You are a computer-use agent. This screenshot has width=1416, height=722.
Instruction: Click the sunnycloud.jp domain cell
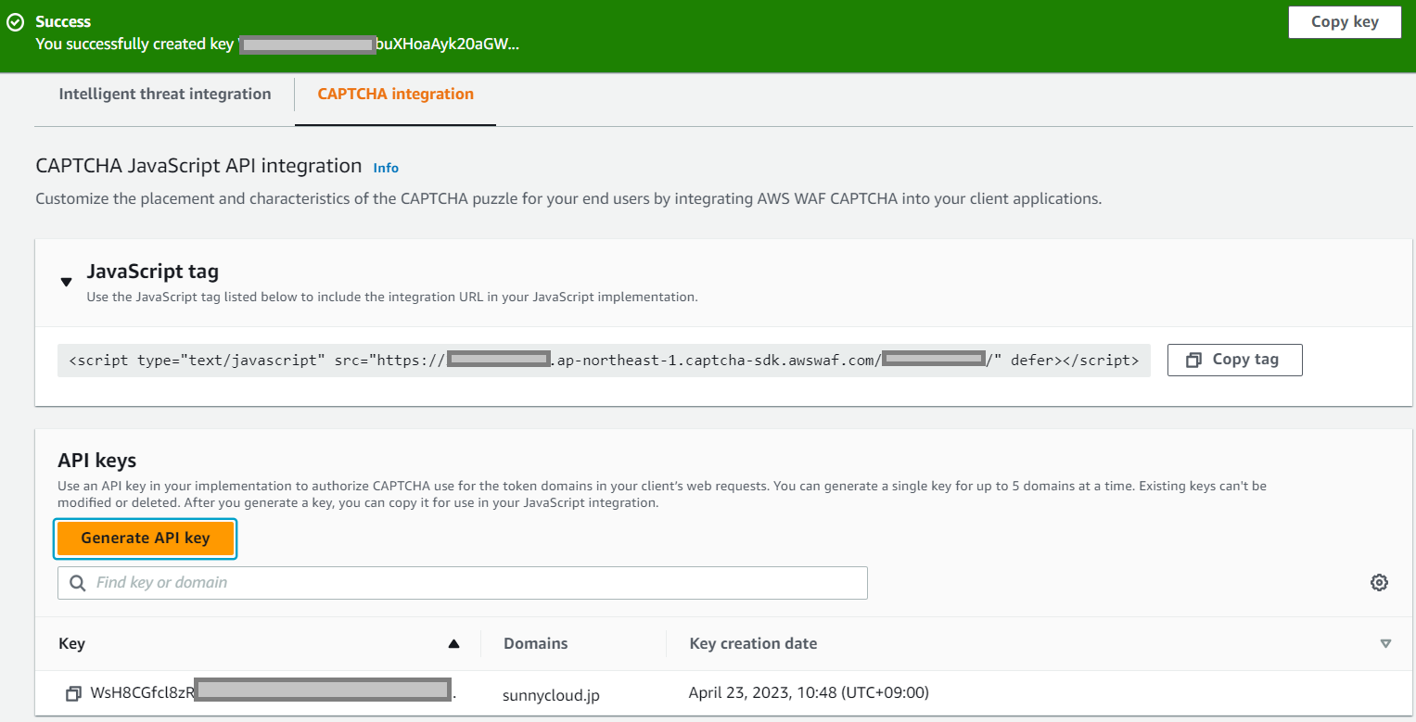pos(551,694)
